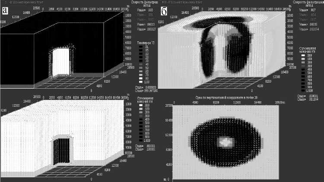Click 'Срез по вертикальной координате' slice title
Image resolution: width=324 pixels, height=182 pixels.
(x=226, y=97)
